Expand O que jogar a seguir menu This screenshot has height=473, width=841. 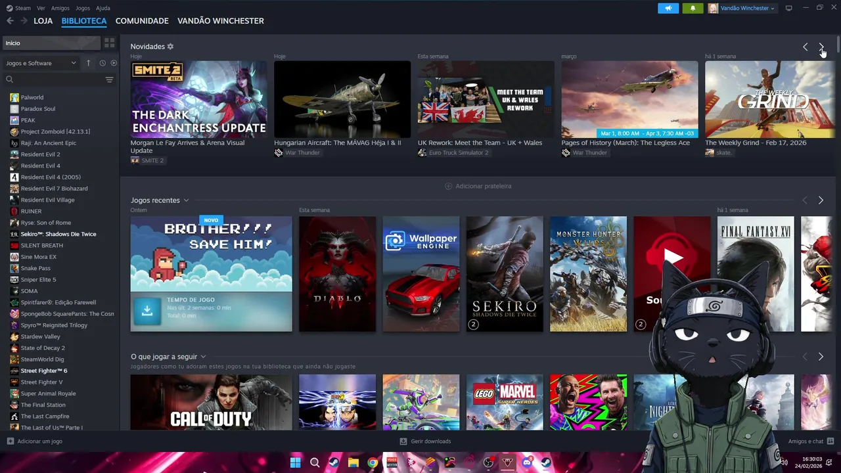tap(203, 357)
